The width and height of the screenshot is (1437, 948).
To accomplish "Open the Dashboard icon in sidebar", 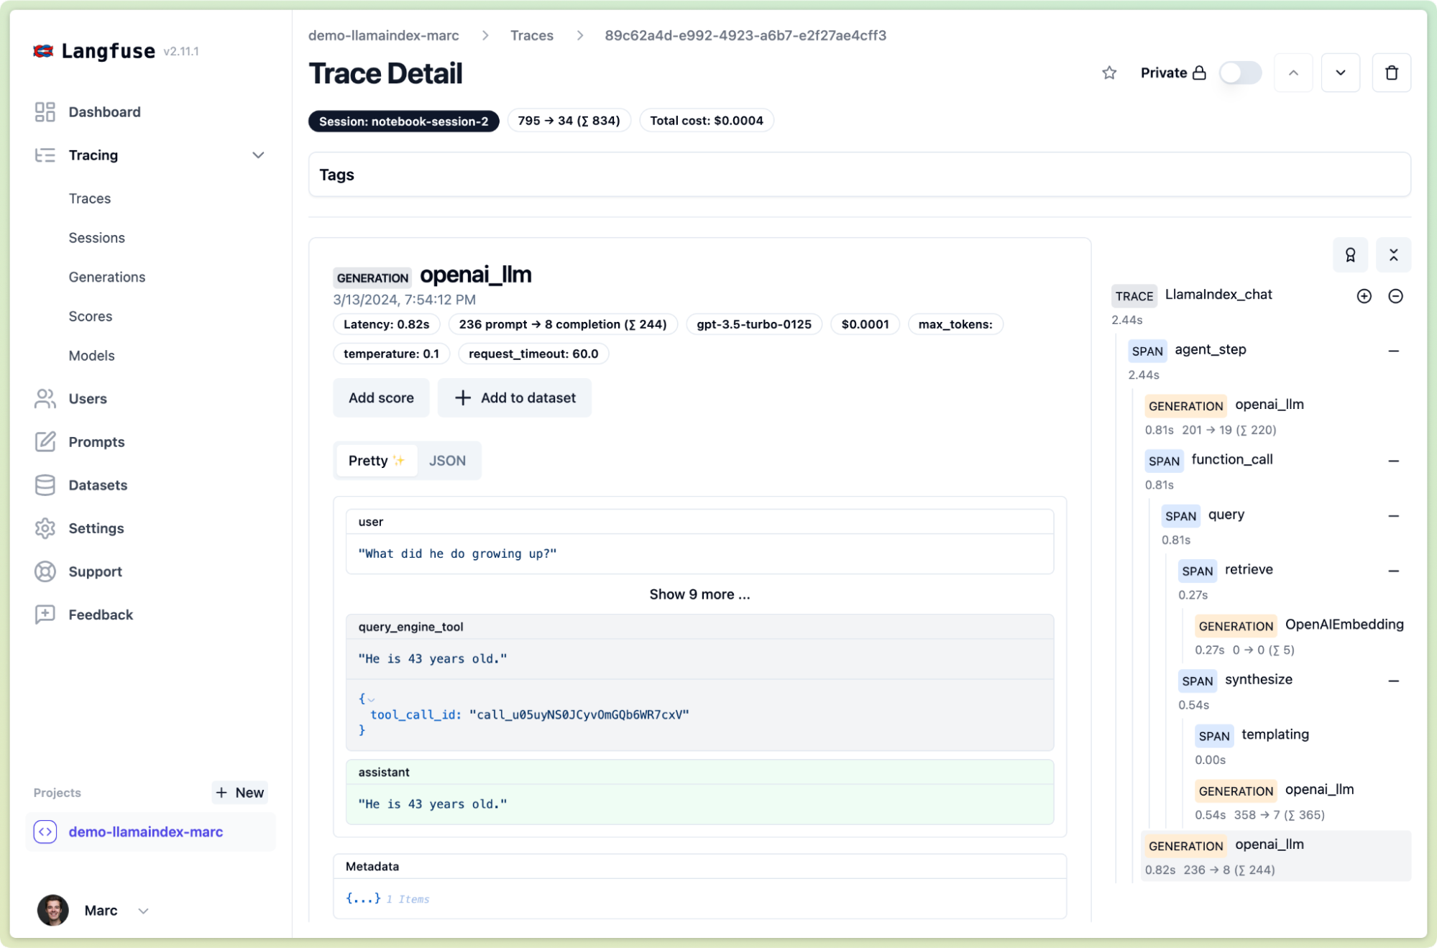I will (45, 112).
